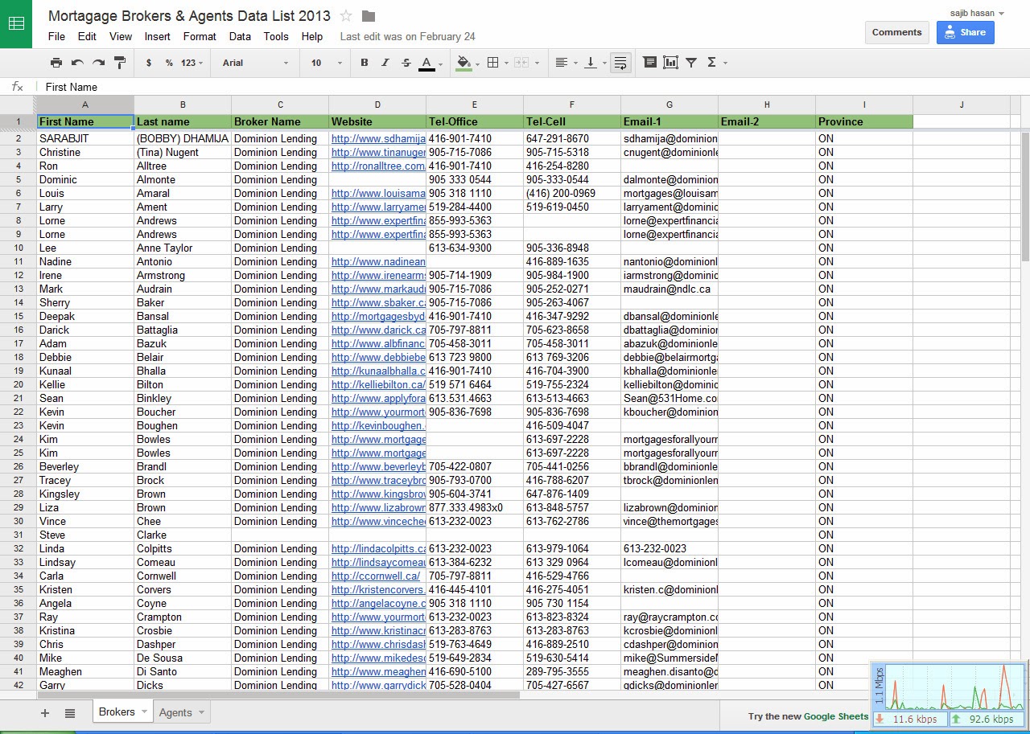This screenshot has height=734, width=1030.
Task: Switch to the Agents sheet tab
Action: (x=175, y=712)
